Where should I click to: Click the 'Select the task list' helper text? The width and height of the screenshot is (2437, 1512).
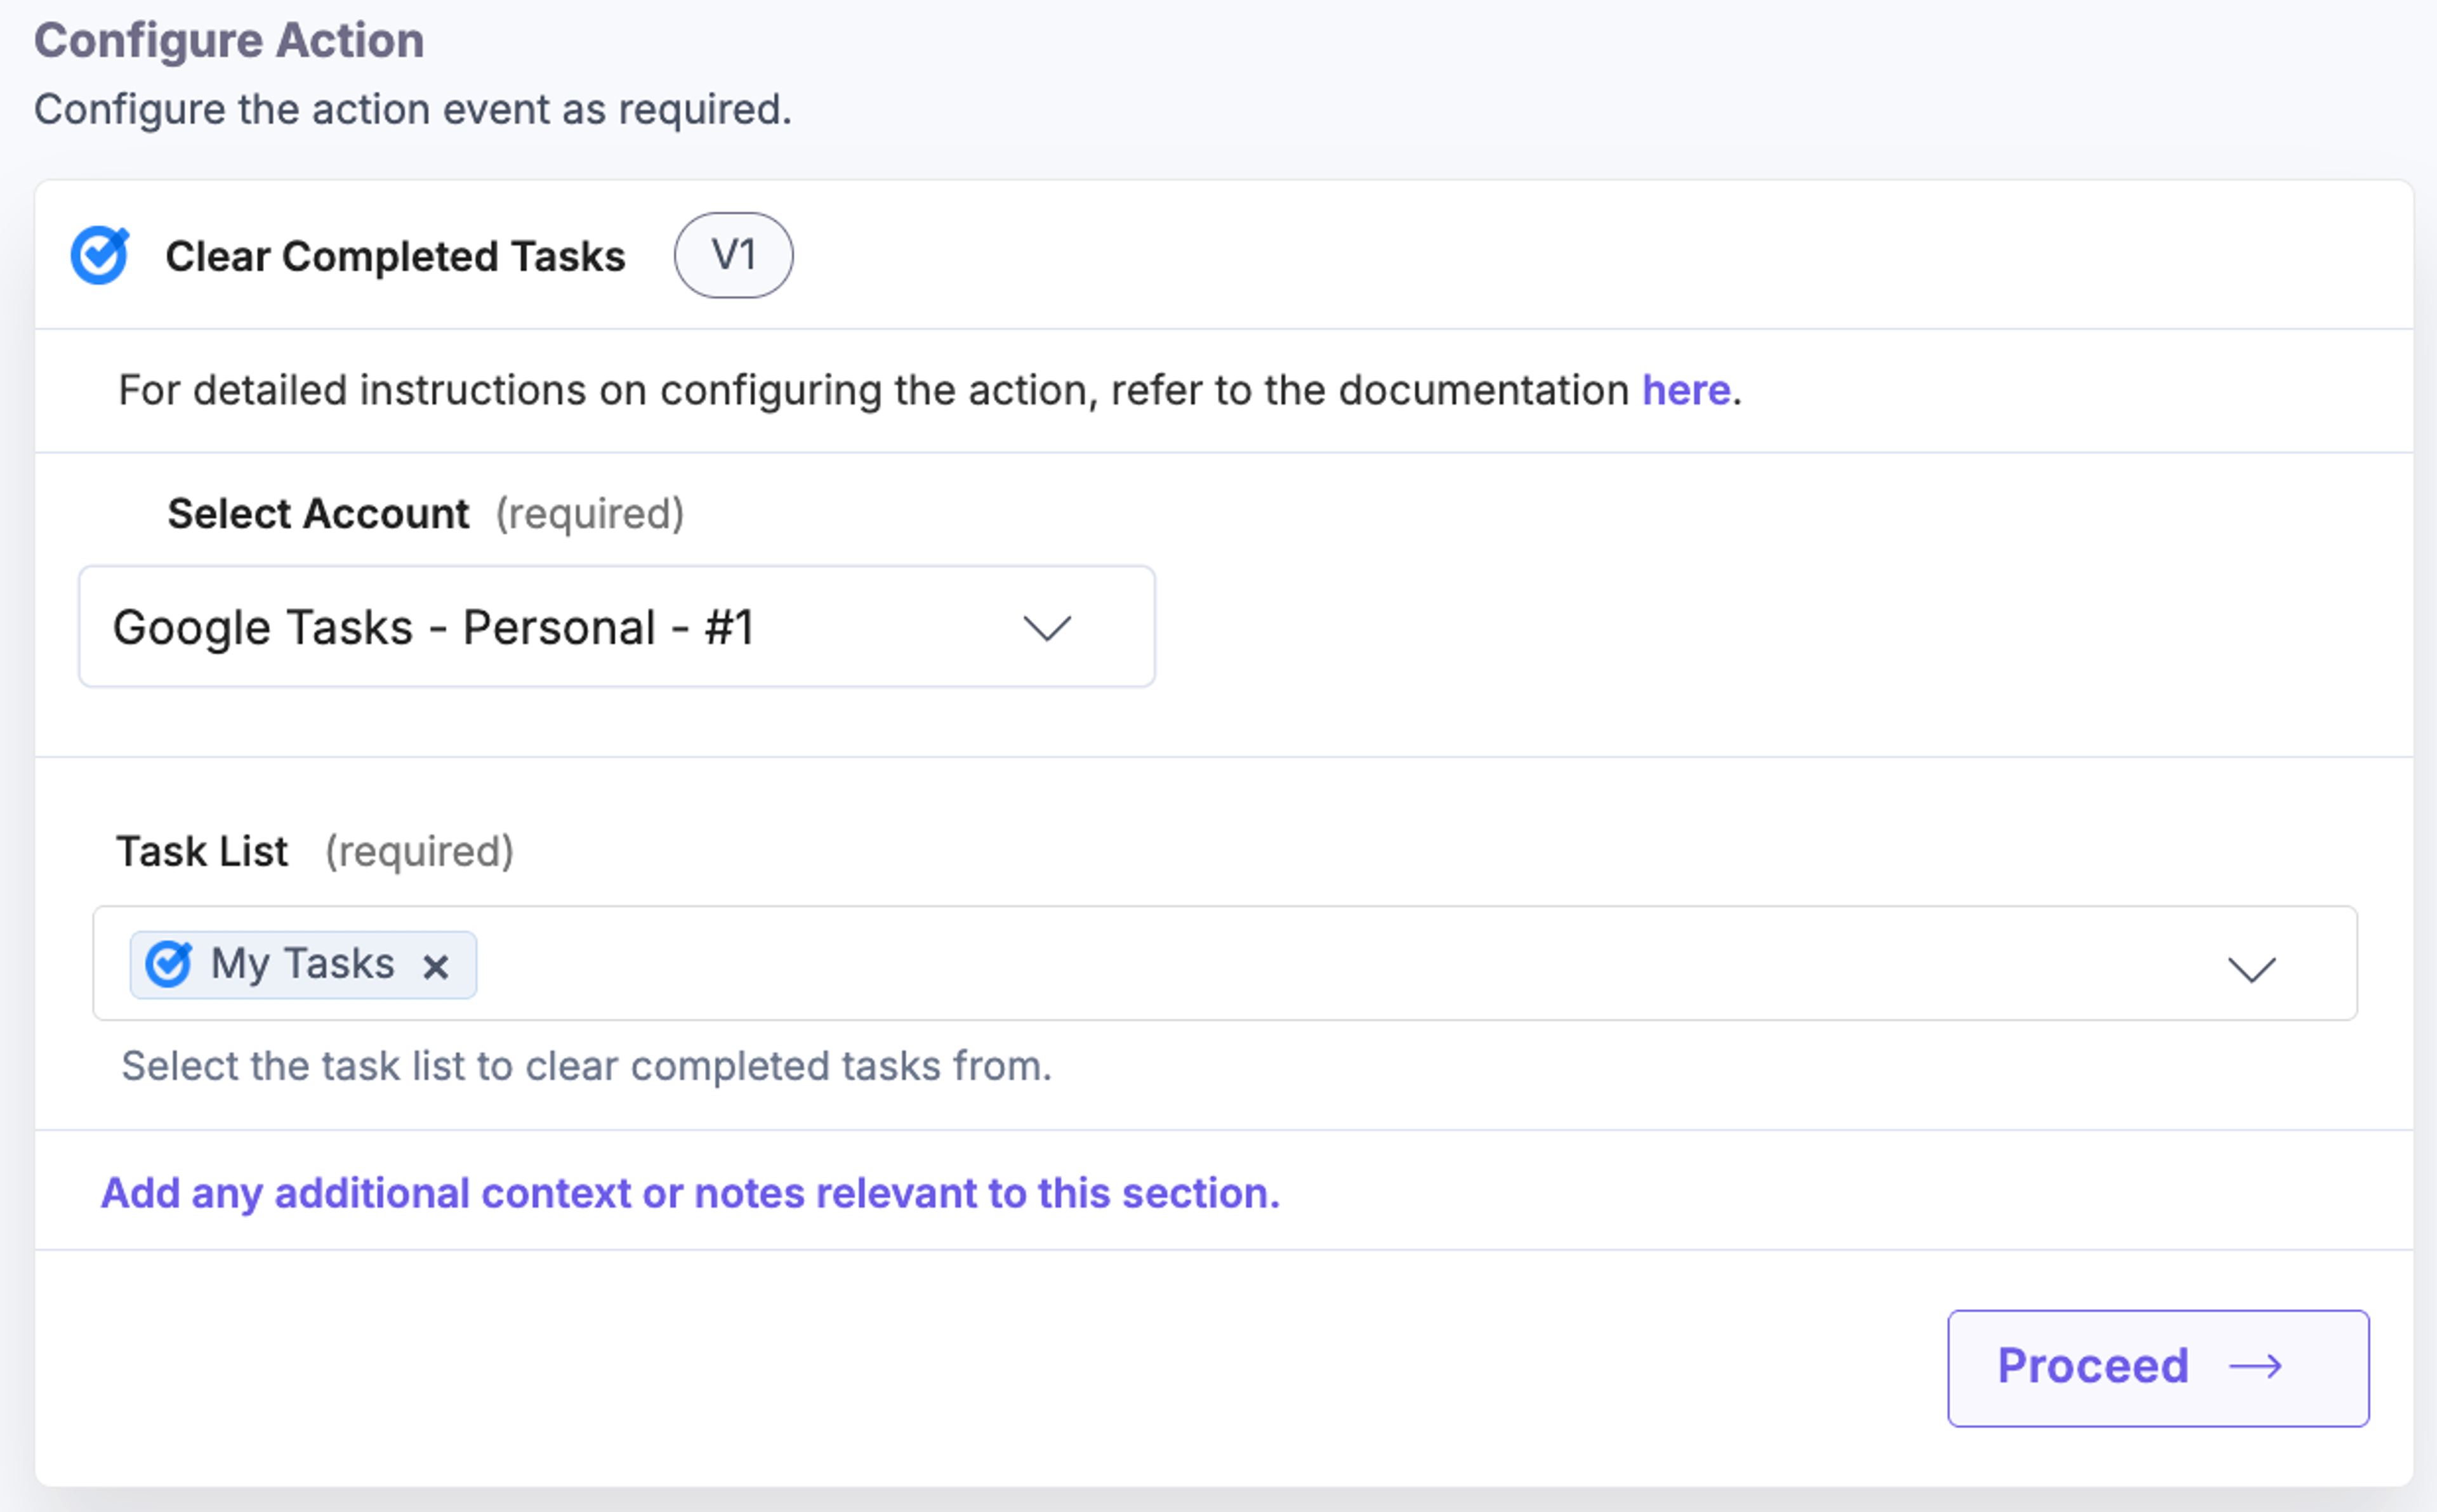[586, 1066]
